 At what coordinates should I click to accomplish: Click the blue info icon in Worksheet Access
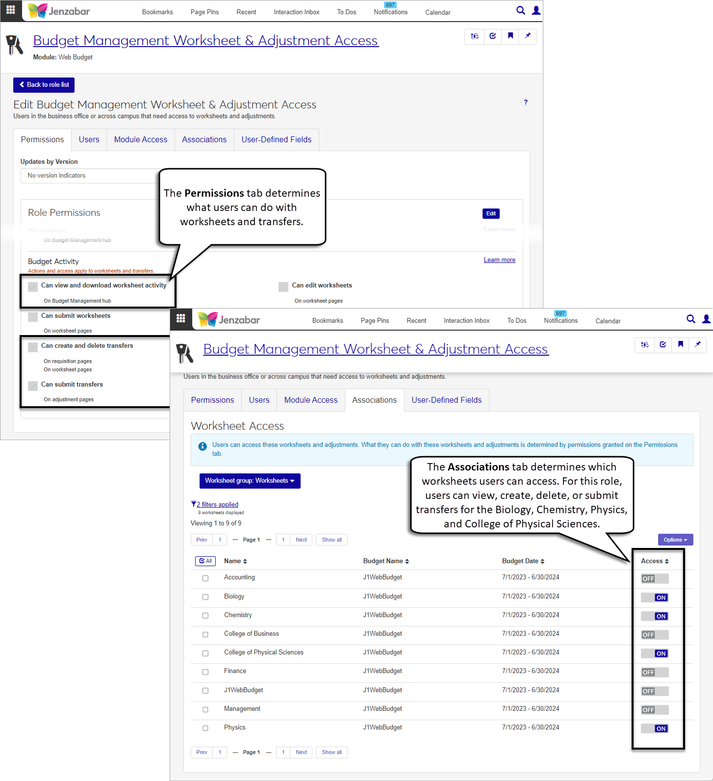point(203,446)
